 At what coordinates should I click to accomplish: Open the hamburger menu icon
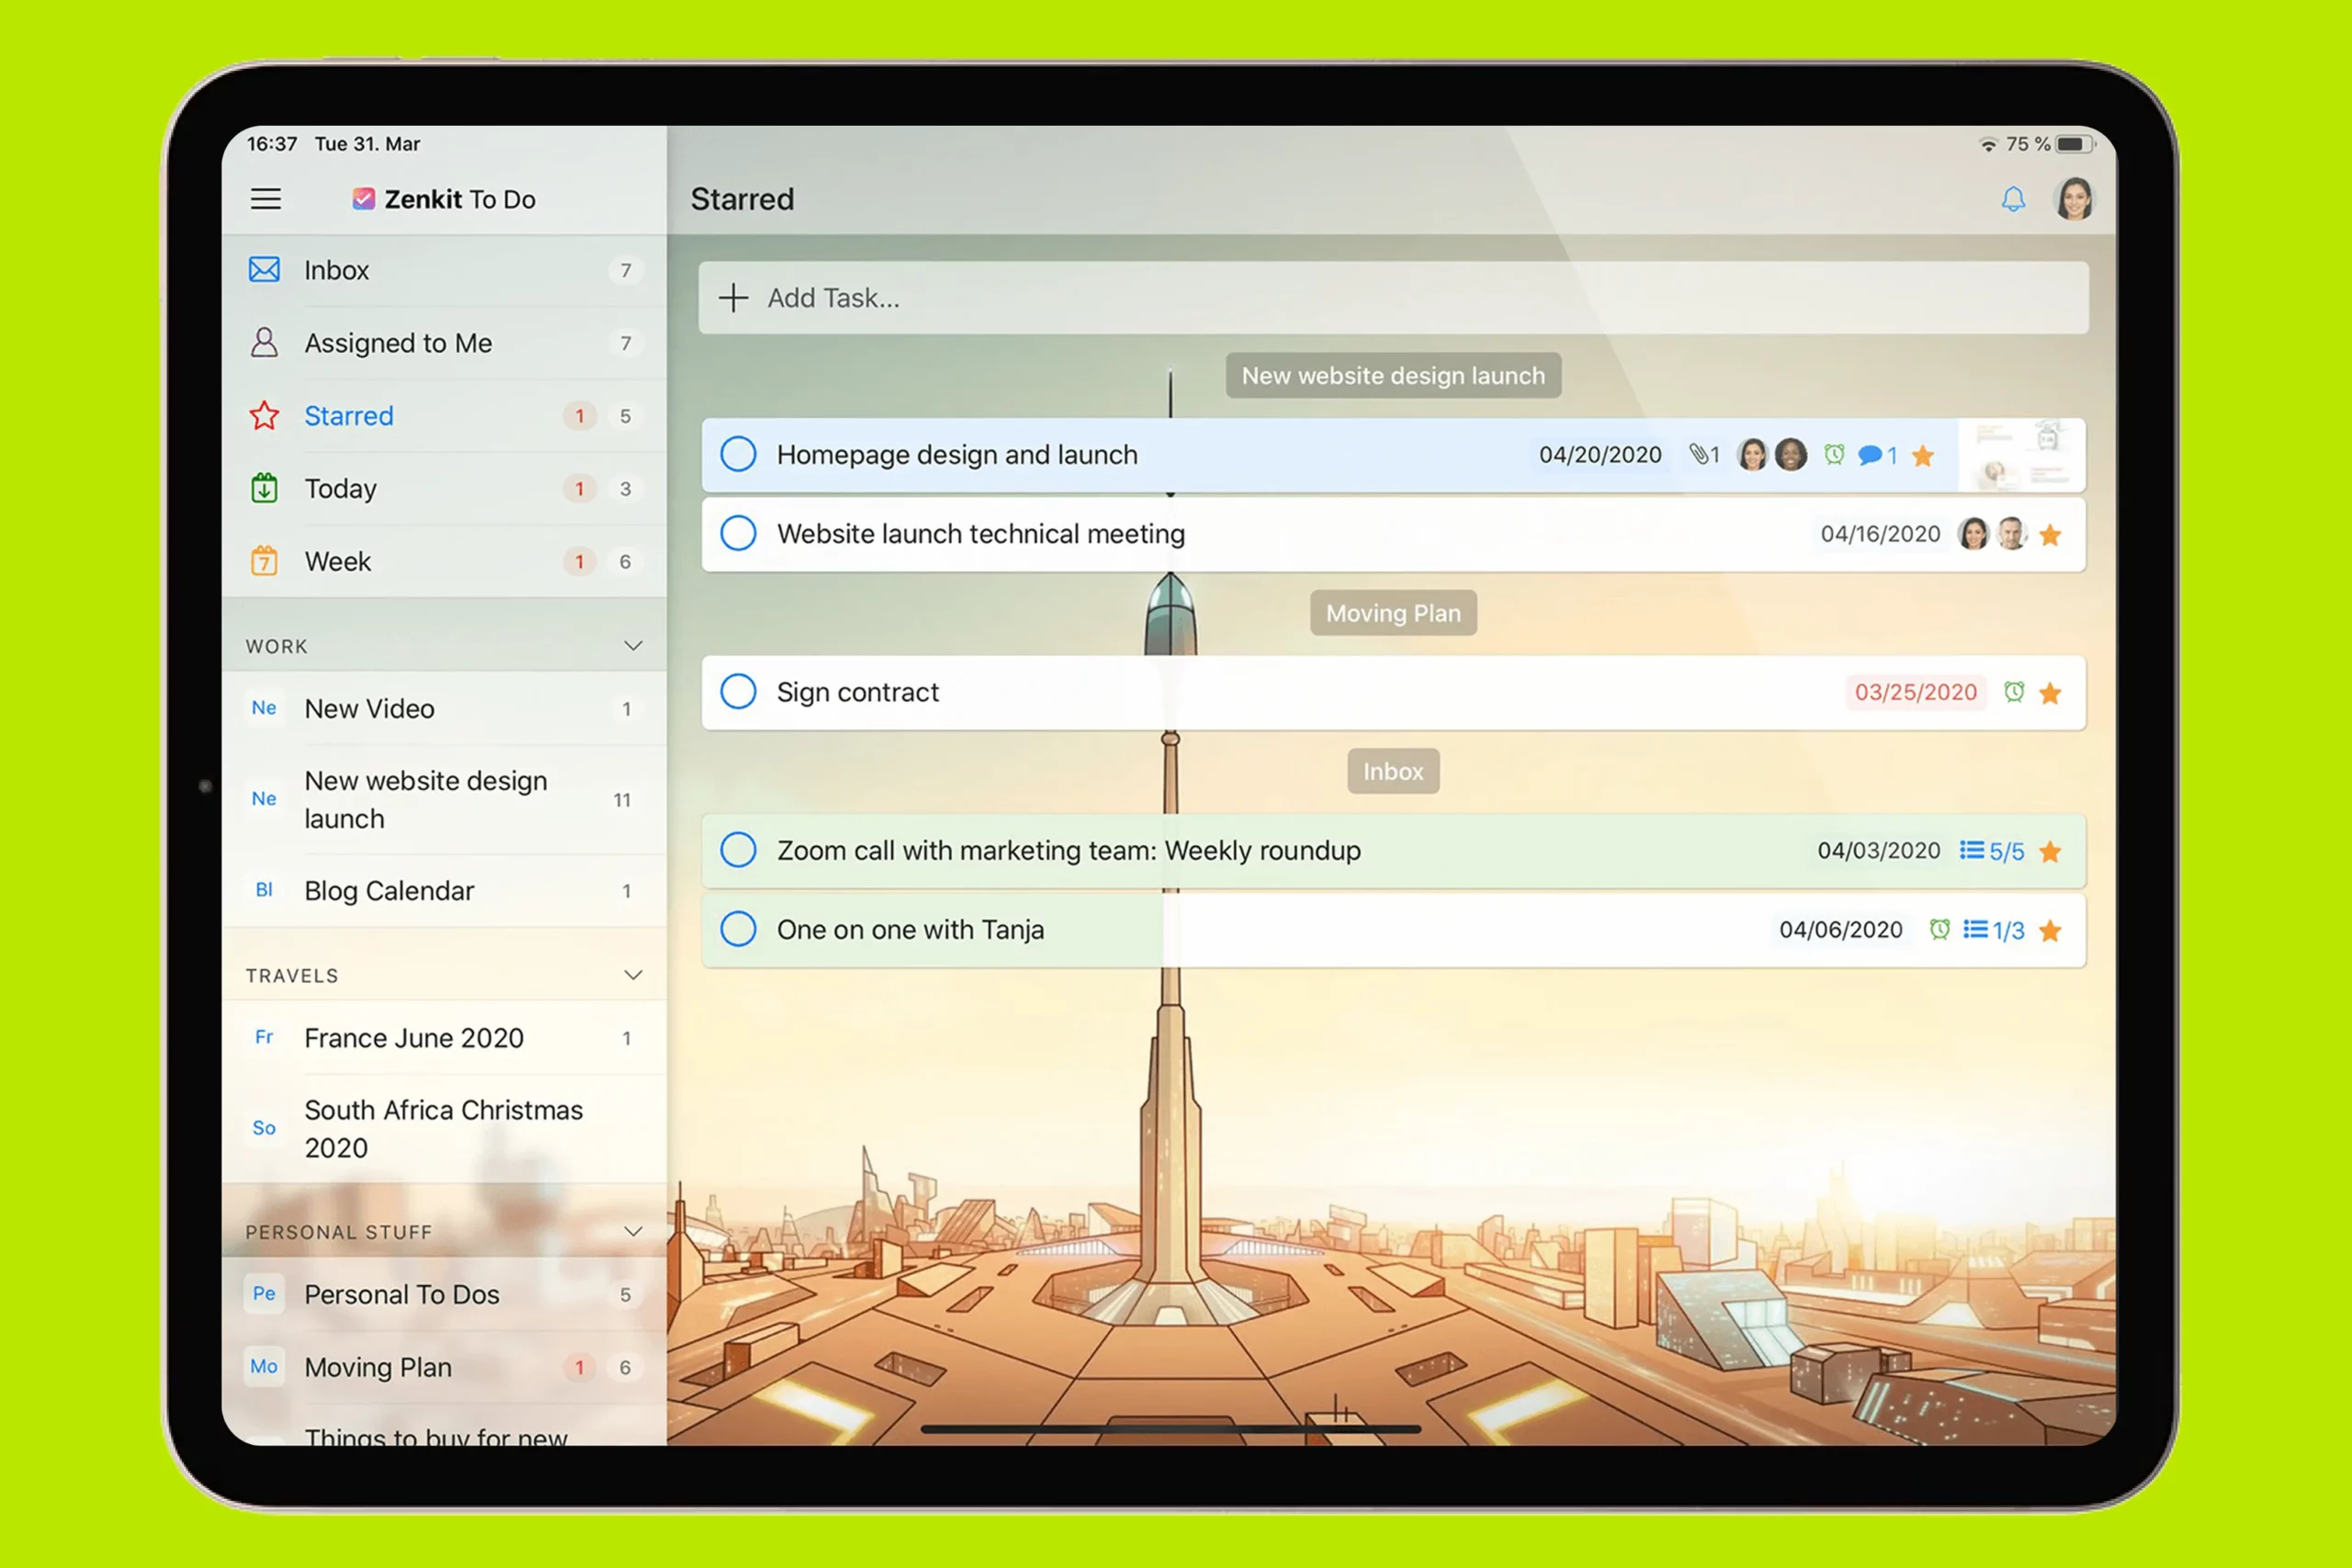click(x=265, y=199)
